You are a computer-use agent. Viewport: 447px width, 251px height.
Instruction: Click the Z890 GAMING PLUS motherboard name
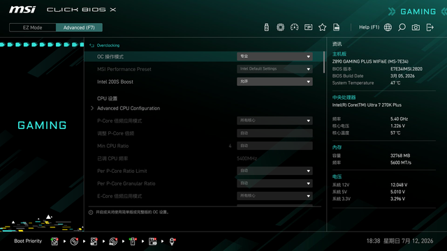tap(370, 61)
